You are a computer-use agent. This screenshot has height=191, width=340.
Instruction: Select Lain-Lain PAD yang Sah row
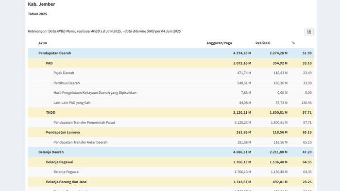tap(170, 103)
